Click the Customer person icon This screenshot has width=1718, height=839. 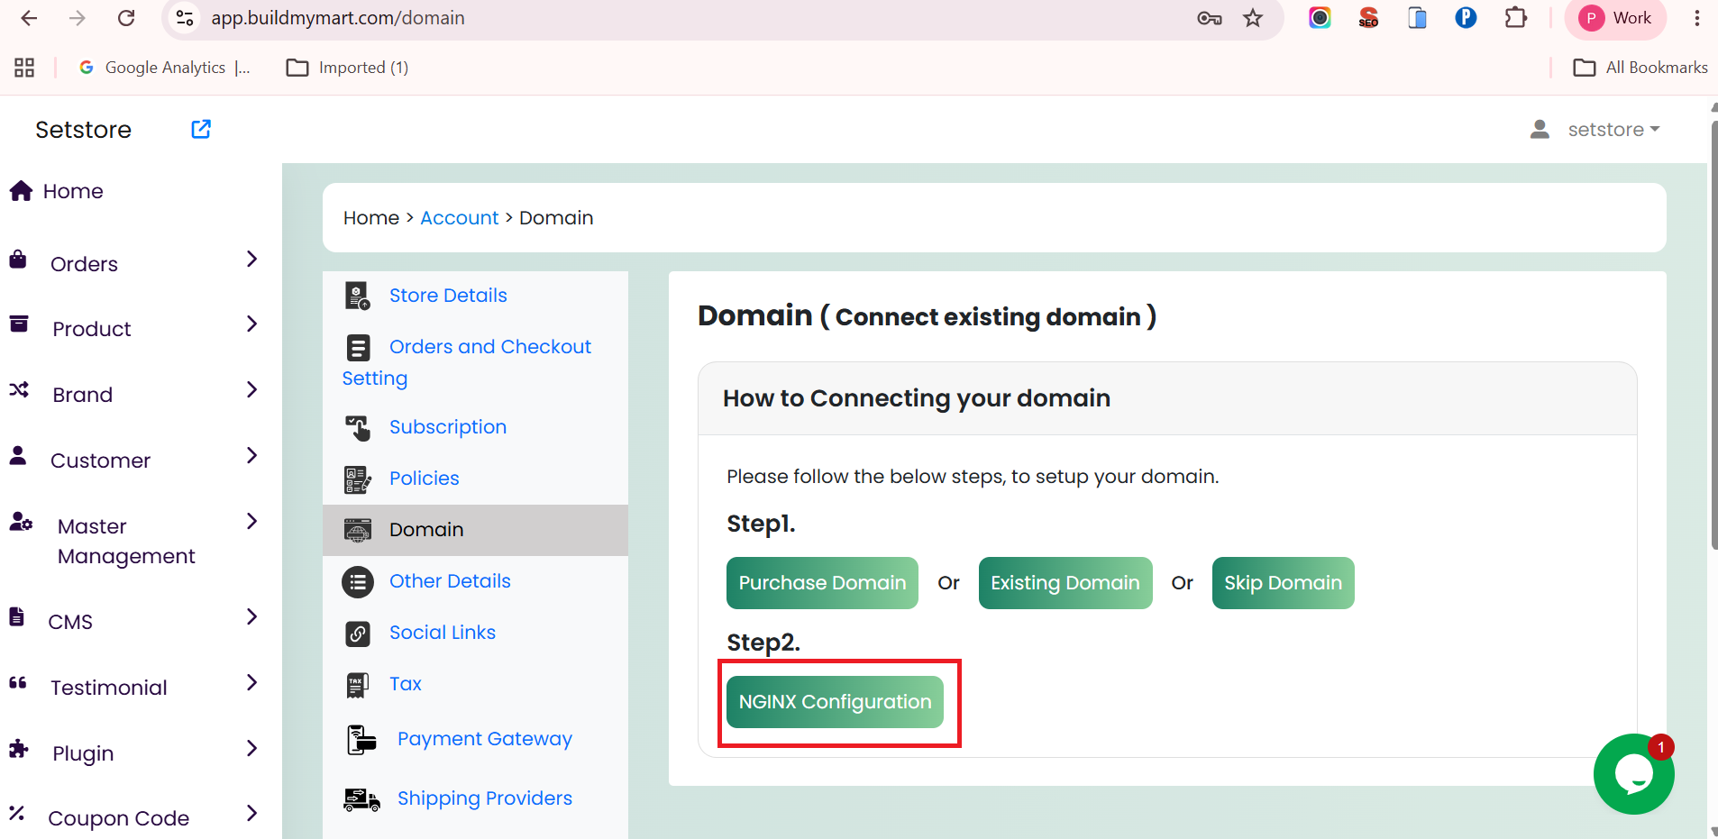18,455
